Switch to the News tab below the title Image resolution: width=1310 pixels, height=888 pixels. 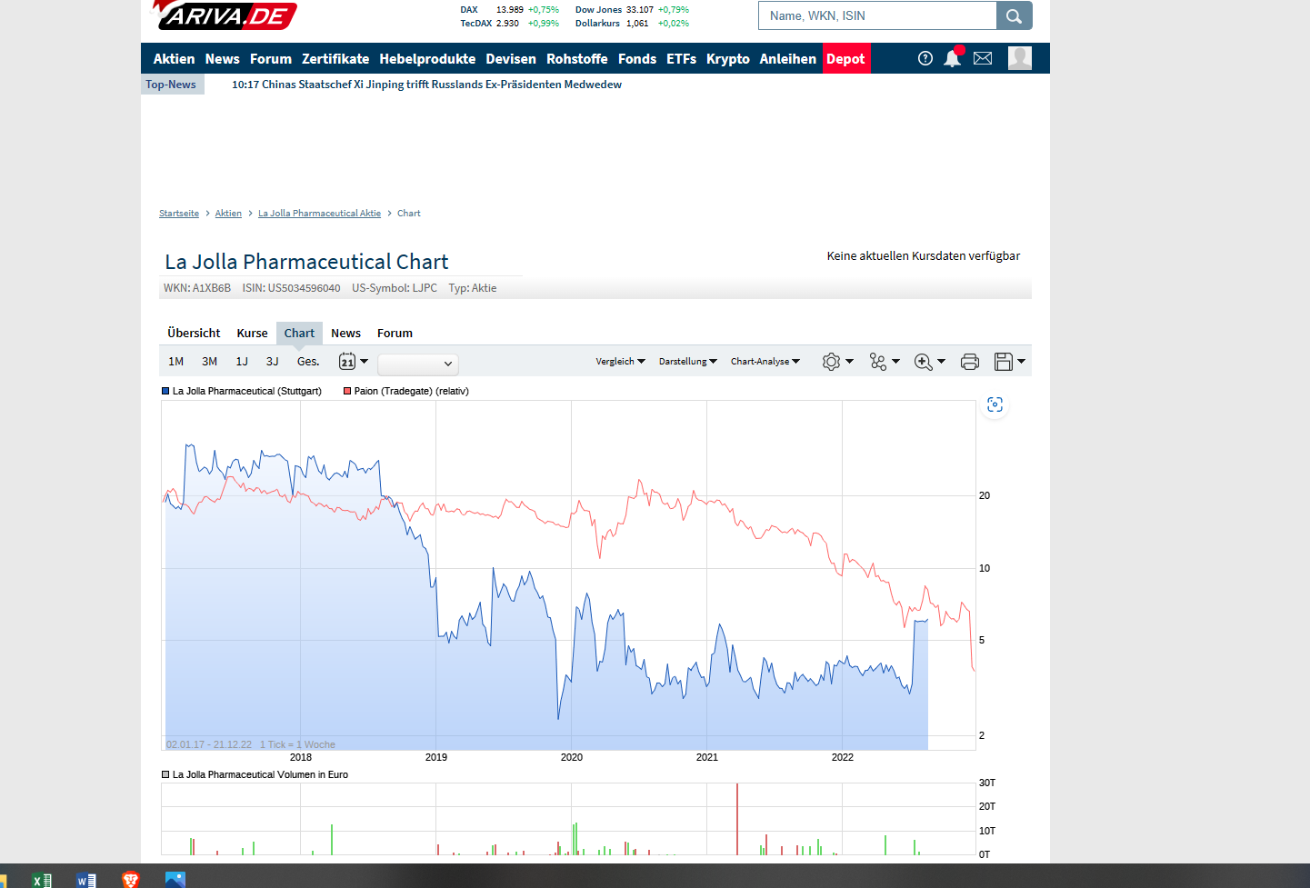tap(345, 334)
